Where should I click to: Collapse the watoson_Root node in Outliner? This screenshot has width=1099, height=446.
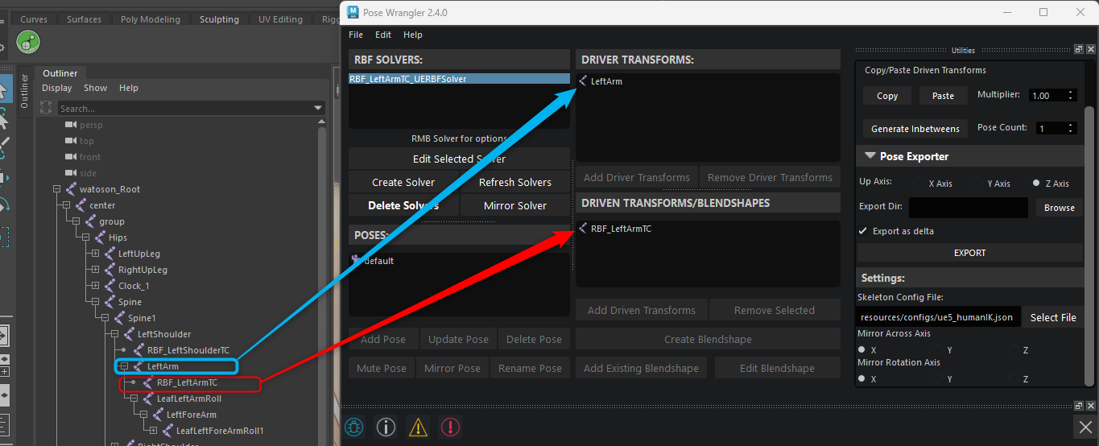(56, 189)
